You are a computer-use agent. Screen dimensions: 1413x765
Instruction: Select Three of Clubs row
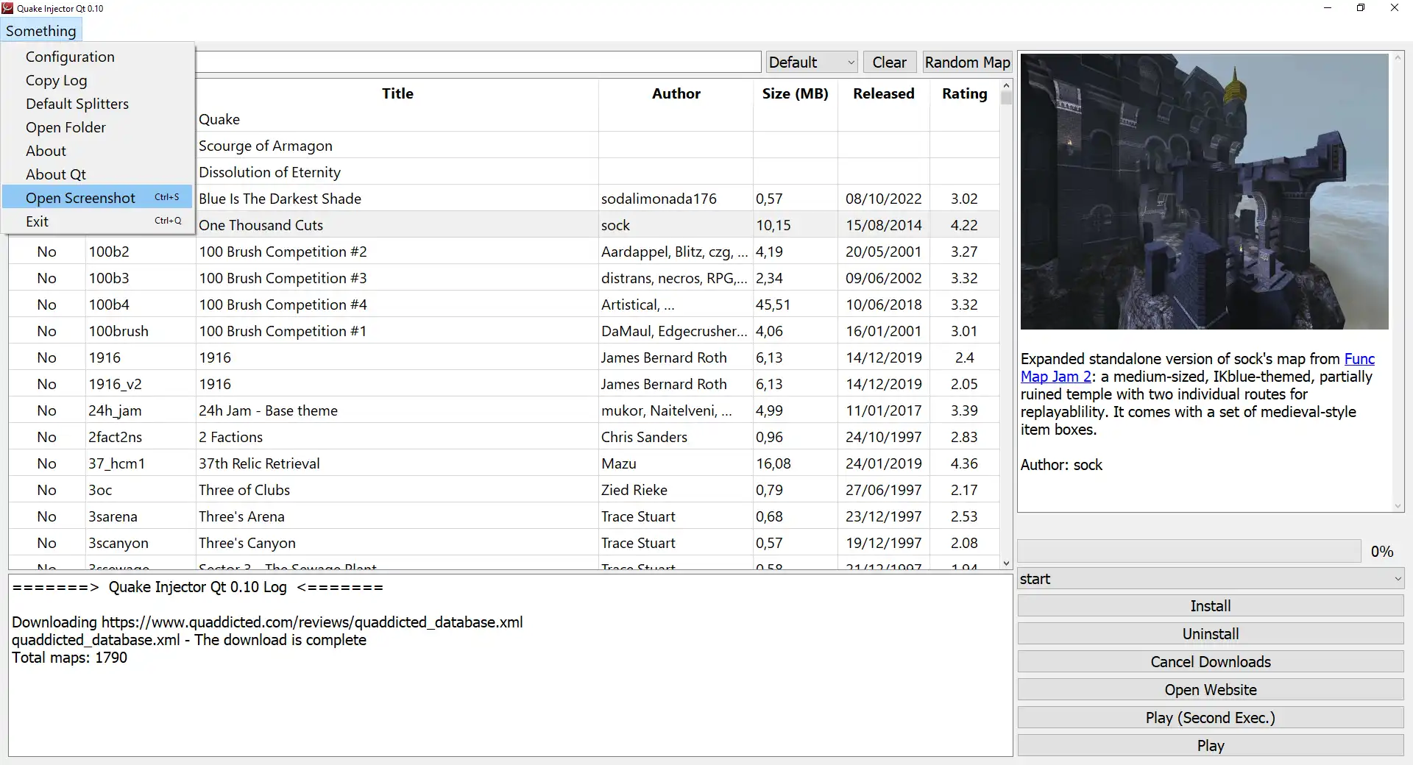504,490
